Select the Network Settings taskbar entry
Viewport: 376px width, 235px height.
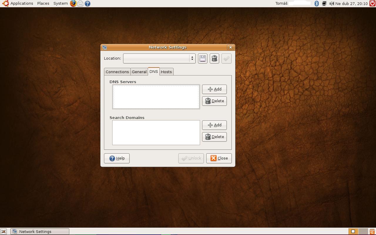[40, 231]
